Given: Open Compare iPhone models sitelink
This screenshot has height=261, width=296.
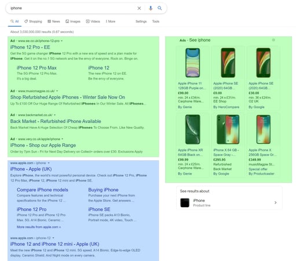Looking at the screenshot, I should coord(42,190).
